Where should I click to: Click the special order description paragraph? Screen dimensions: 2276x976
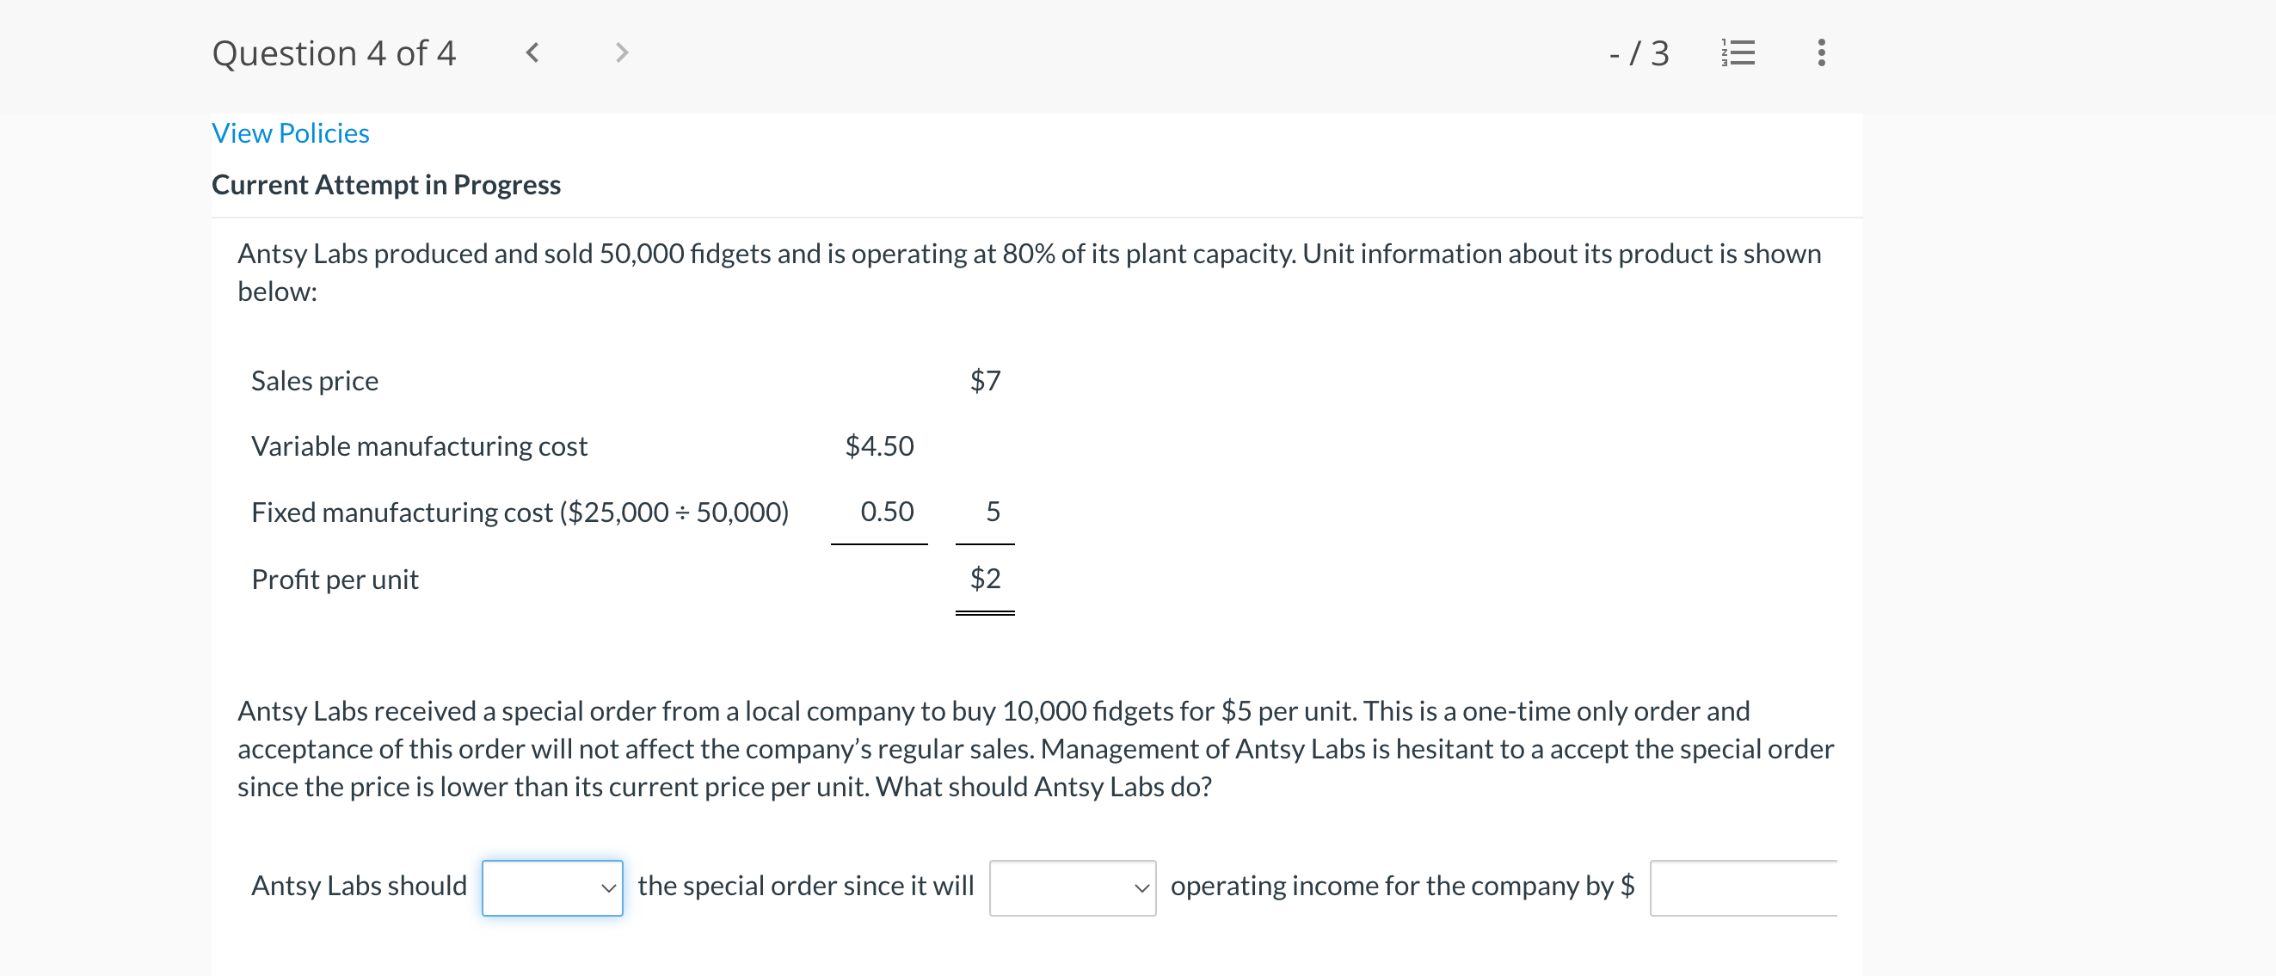click(x=1034, y=748)
